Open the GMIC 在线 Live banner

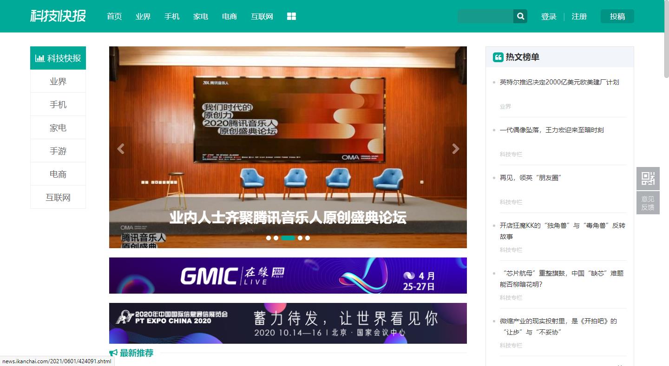288,276
